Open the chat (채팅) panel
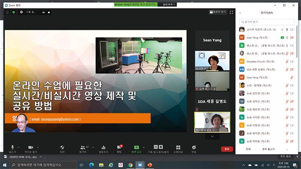Viewport: 301px width, 169px height. [119, 148]
